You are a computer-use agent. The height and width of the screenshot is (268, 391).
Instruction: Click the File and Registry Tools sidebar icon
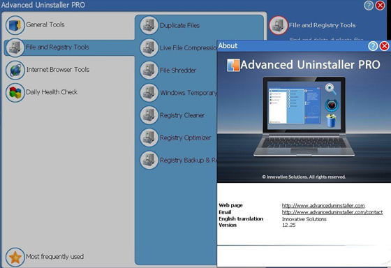pos(15,47)
